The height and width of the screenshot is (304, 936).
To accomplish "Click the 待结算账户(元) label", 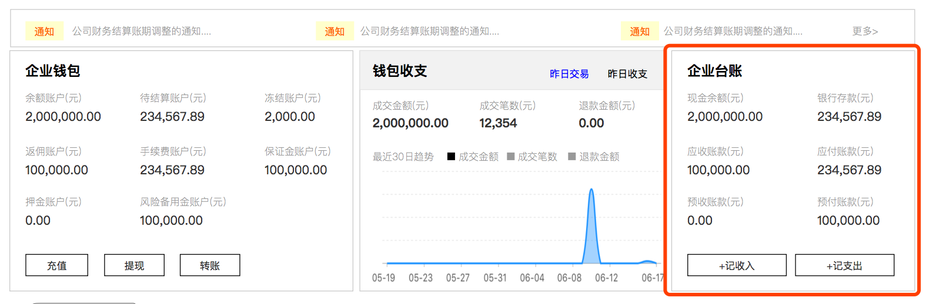I will click(173, 98).
